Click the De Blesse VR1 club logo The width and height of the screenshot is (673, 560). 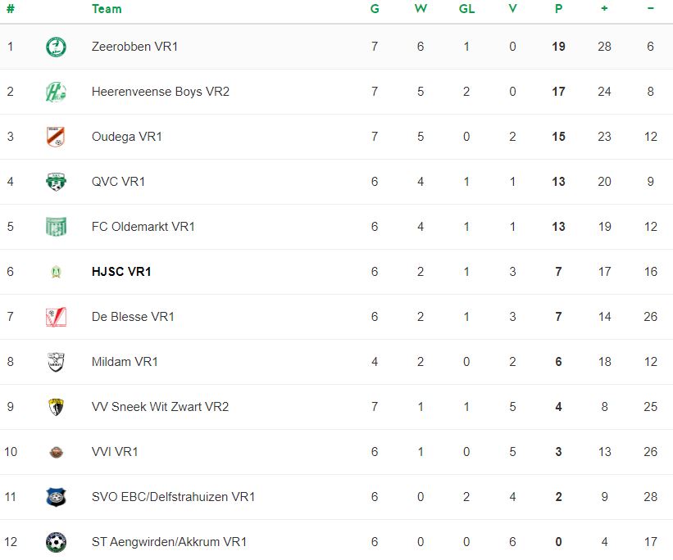[x=56, y=317]
